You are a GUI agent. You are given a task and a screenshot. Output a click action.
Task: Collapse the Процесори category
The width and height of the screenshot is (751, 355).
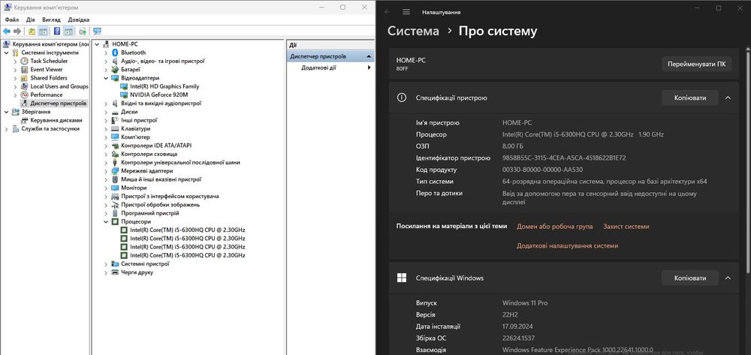pyautogui.click(x=106, y=221)
